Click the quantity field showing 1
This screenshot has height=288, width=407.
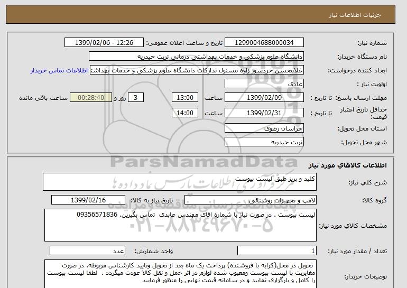[276, 251]
